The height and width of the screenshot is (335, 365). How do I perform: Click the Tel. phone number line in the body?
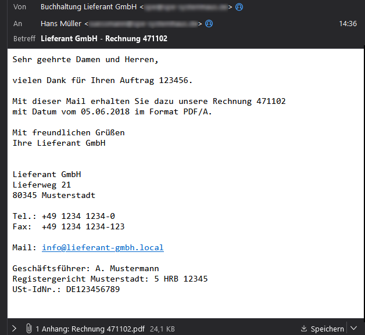(x=64, y=216)
